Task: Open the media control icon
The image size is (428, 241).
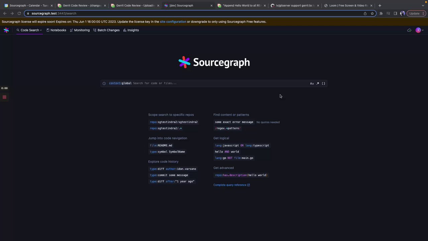Action: (x=388, y=13)
